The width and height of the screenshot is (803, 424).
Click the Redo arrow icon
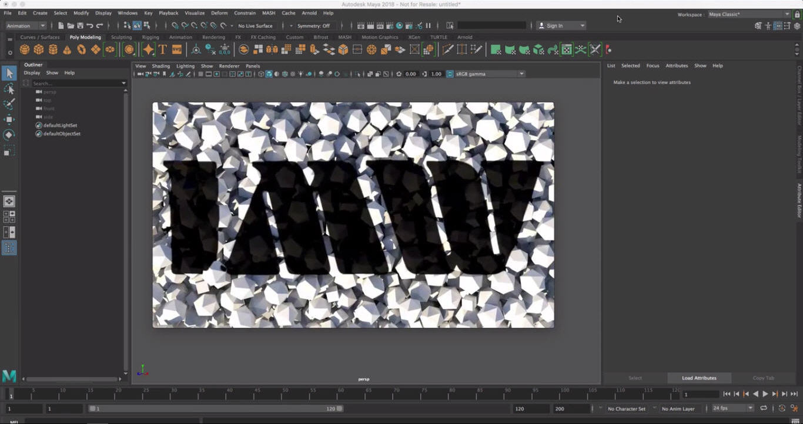click(x=99, y=26)
